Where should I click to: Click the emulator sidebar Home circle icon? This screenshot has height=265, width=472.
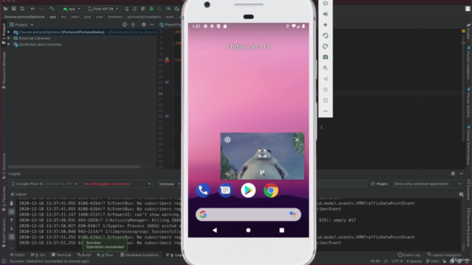[x=325, y=90]
